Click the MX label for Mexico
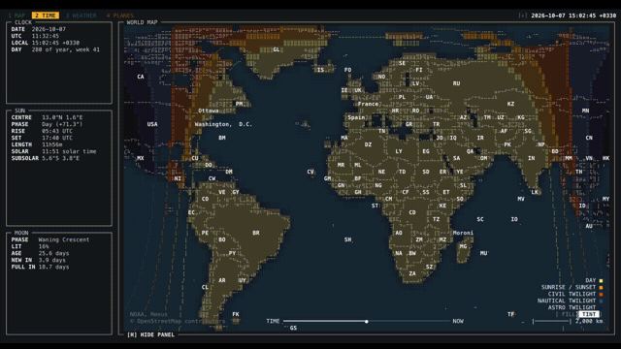The image size is (621, 349). pyautogui.click(x=141, y=158)
